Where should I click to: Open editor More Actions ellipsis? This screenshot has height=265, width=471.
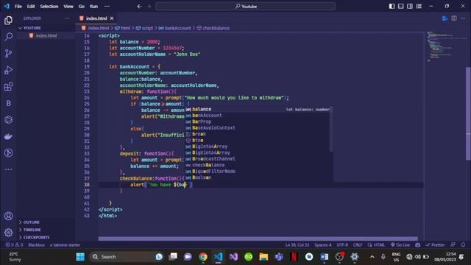pos(463,18)
